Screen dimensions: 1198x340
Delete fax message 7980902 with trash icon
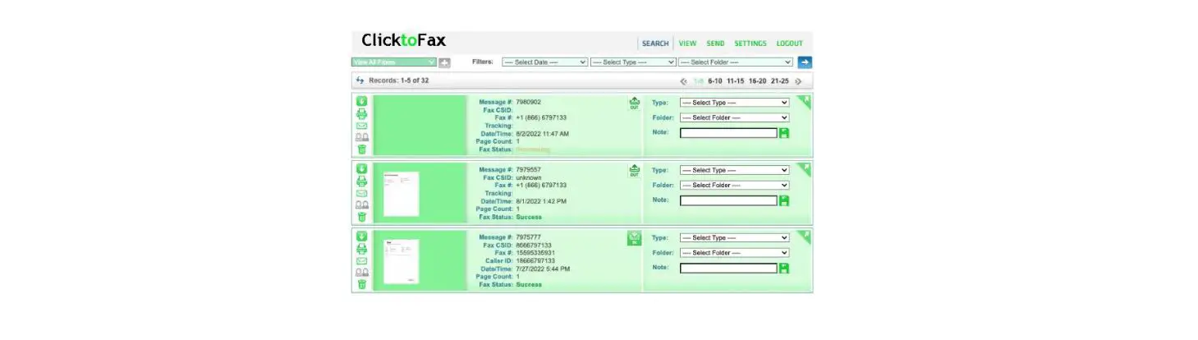[361, 149]
